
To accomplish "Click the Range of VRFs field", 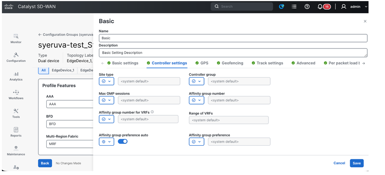I will (229, 120).
